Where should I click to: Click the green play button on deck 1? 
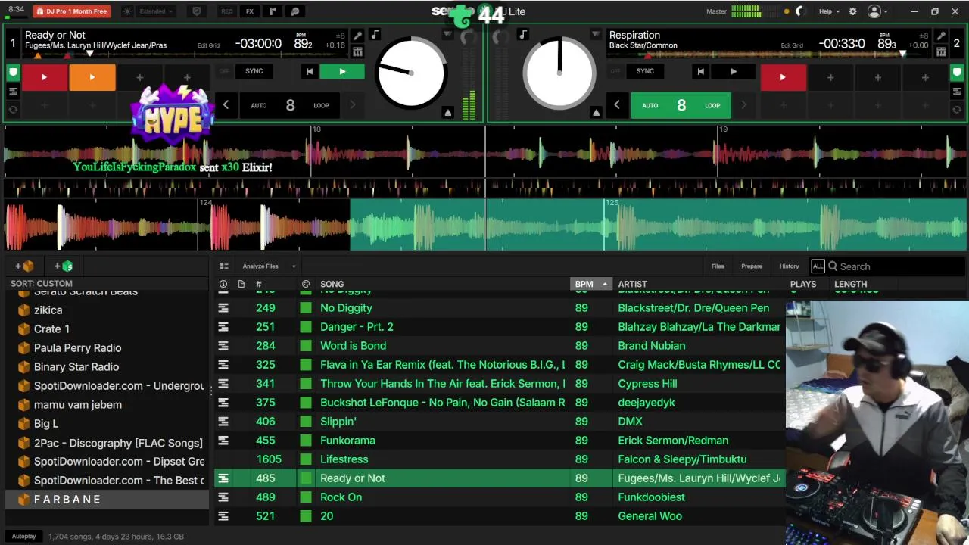point(342,72)
